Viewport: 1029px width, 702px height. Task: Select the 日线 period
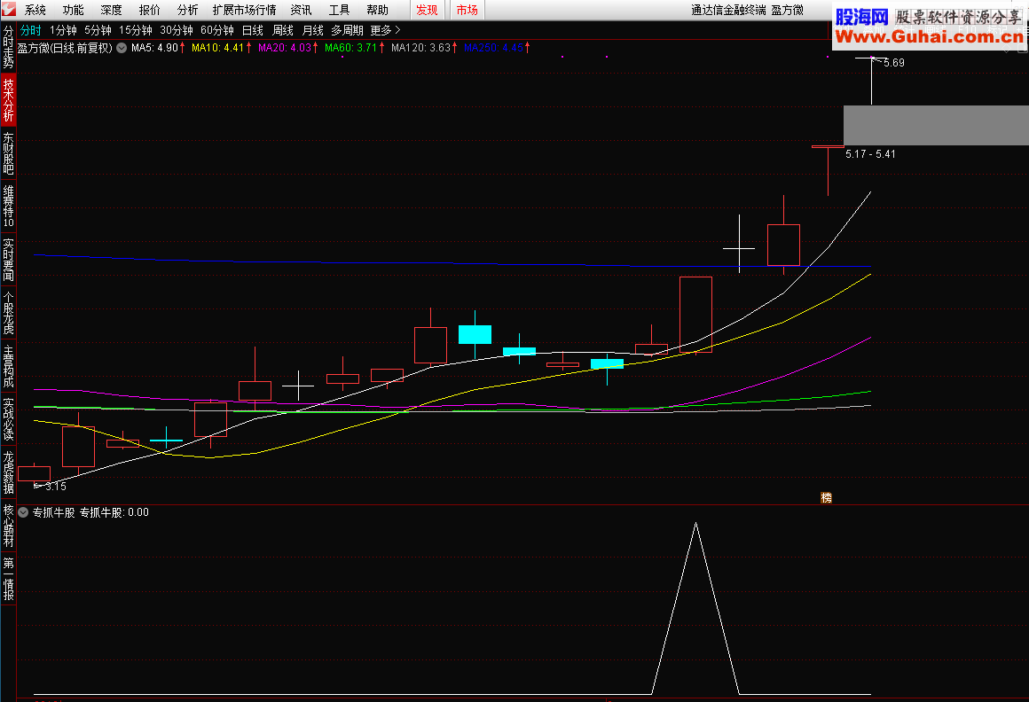click(253, 30)
